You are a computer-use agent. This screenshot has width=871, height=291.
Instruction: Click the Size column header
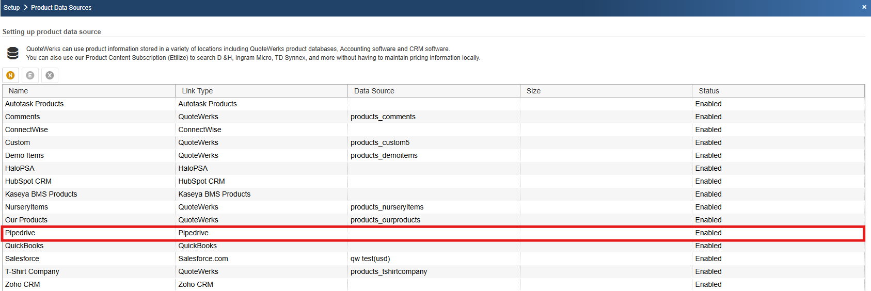[533, 91]
